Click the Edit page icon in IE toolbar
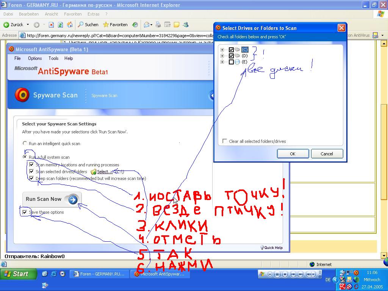 click(x=167, y=25)
